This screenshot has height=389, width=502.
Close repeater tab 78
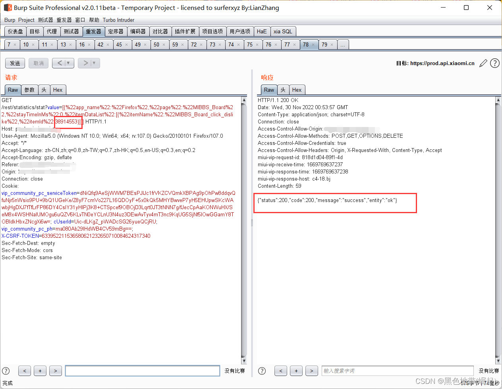(x=313, y=45)
